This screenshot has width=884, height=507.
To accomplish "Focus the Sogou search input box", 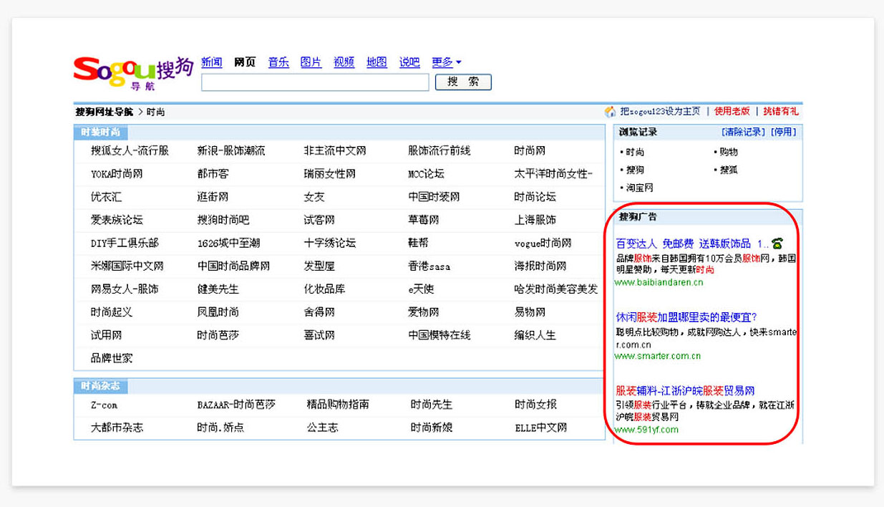I will pyautogui.click(x=315, y=82).
